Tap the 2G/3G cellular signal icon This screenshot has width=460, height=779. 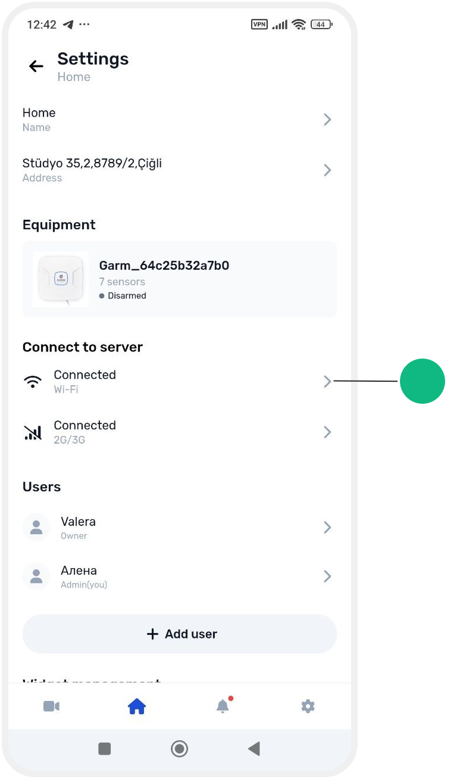pos(33,432)
